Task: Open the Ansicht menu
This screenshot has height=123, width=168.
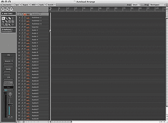Action: (x=52, y=5)
